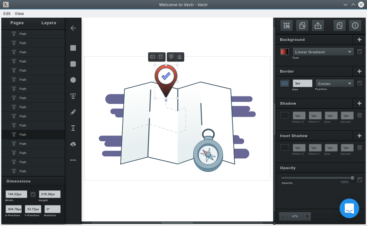This screenshot has width=367, height=226.
Task: Open the blue chat support bubble
Action: point(349,208)
